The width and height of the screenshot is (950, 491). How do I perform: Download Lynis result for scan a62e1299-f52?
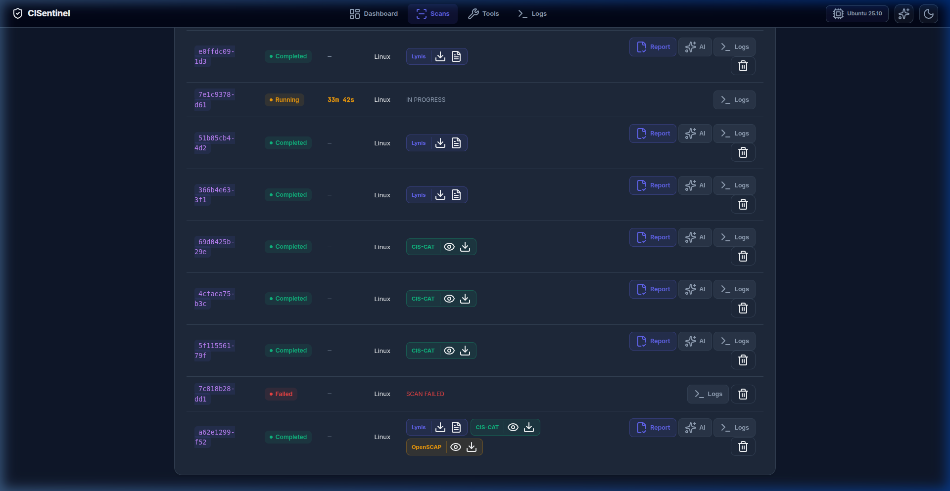[440, 427]
